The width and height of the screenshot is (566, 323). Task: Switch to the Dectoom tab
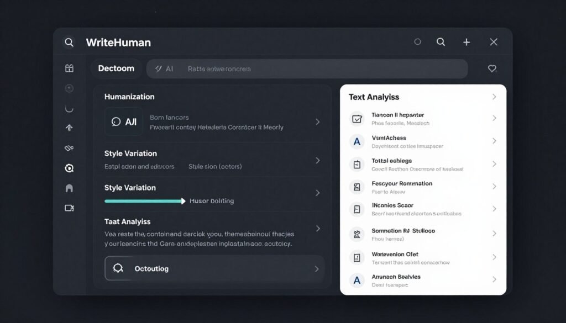click(116, 68)
